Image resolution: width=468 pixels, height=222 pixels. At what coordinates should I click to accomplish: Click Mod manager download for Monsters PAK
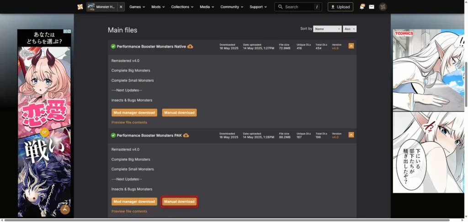pyautogui.click(x=134, y=201)
